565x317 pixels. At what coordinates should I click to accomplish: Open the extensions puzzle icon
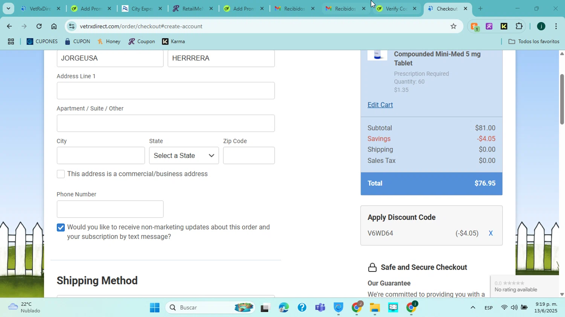[519, 26]
